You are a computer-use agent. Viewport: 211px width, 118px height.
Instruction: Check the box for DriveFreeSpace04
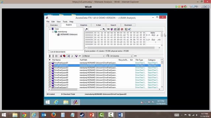click(x=50, y=70)
